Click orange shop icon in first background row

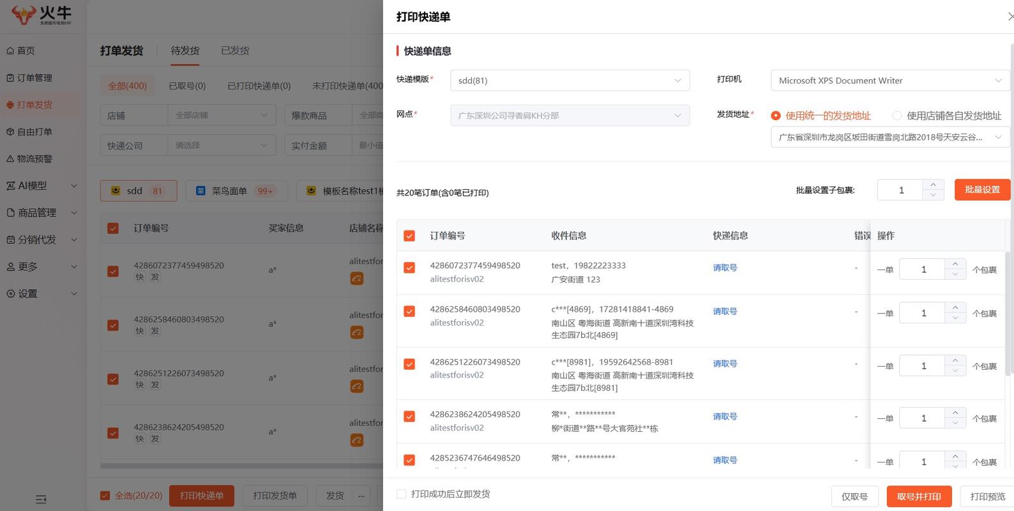[x=357, y=278]
